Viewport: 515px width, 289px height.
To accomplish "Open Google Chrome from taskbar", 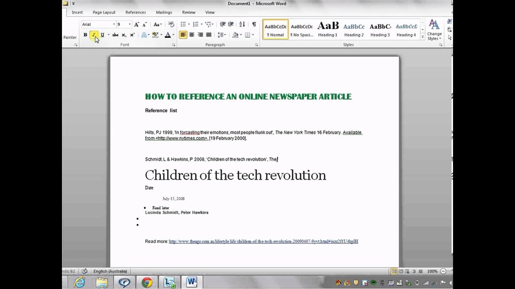I will (x=147, y=282).
